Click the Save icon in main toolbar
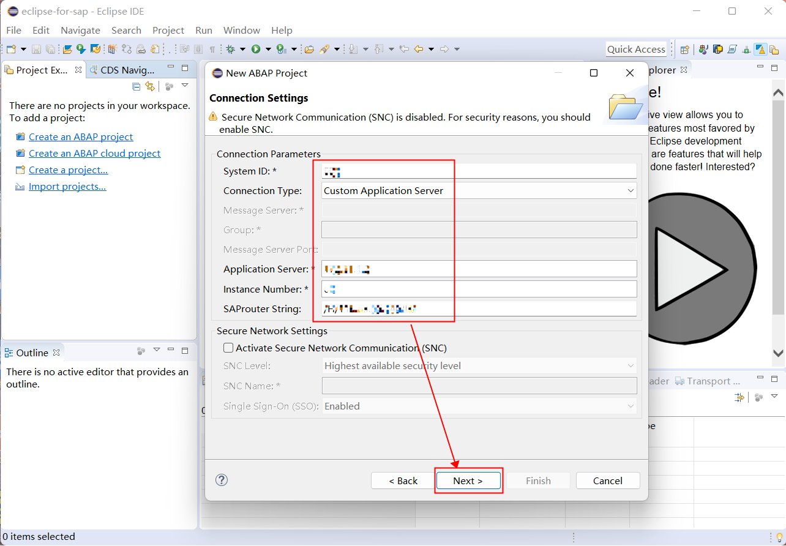This screenshot has width=786, height=546. point(36,49)
